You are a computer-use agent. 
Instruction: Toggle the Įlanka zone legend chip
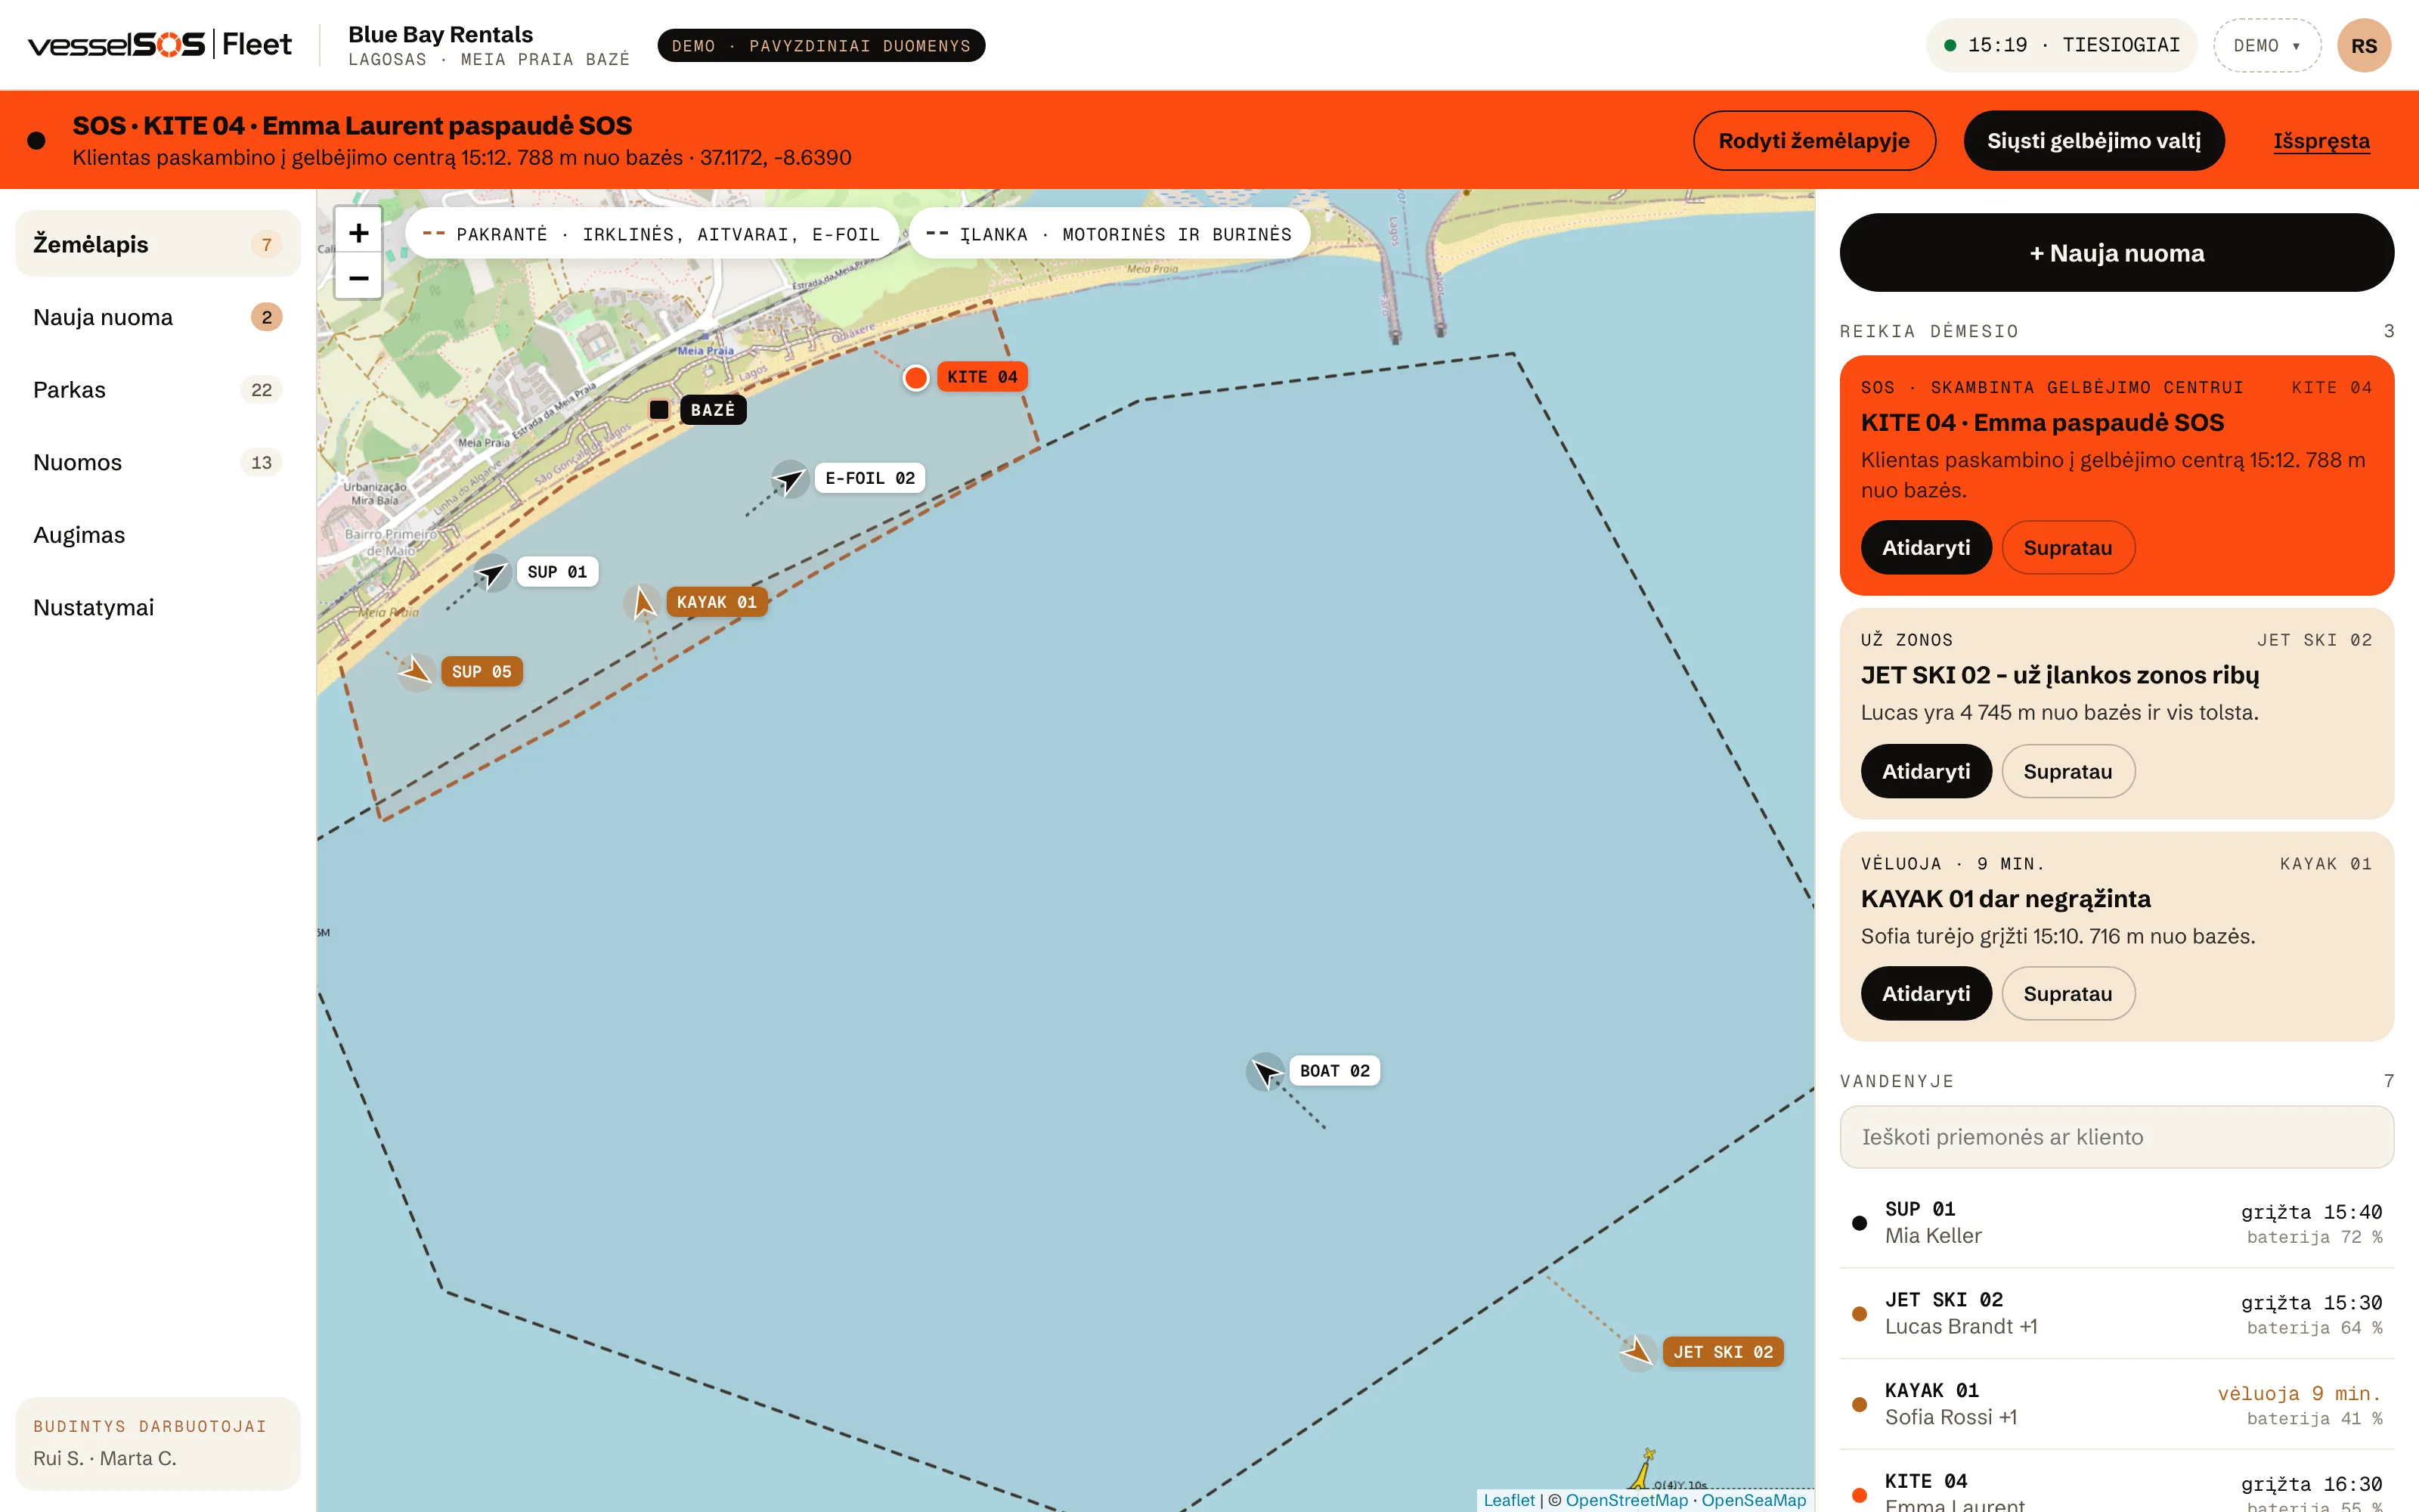tap(1110, 234)
